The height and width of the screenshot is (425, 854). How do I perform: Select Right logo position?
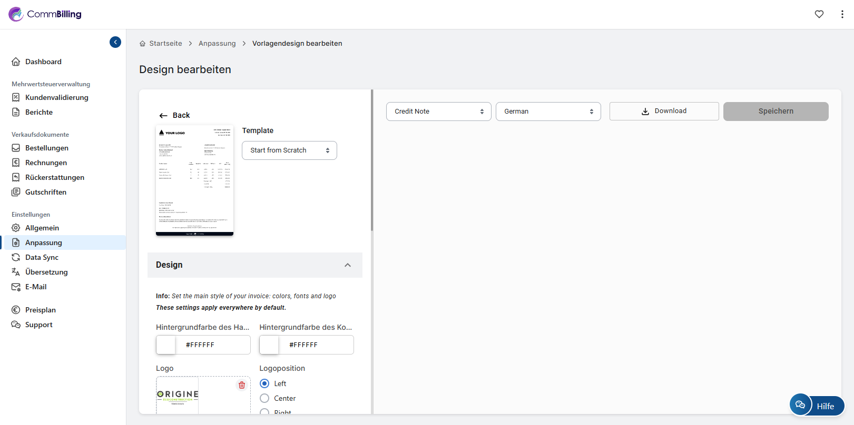click(264, 412)
